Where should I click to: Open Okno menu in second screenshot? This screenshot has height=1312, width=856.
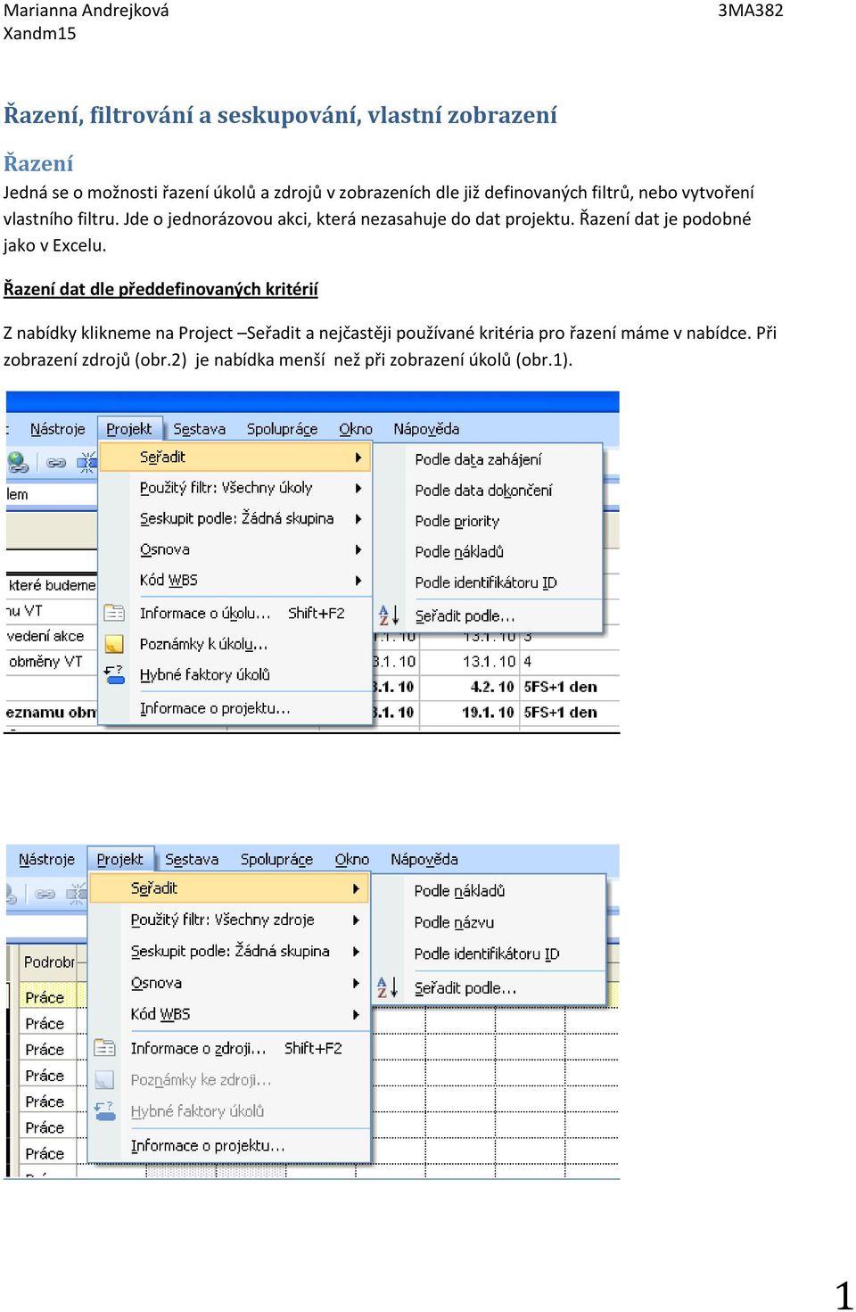pos(351,859)
